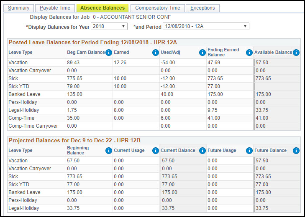
Task: Click info icon beside Available Balance
Action: (296, 53)
